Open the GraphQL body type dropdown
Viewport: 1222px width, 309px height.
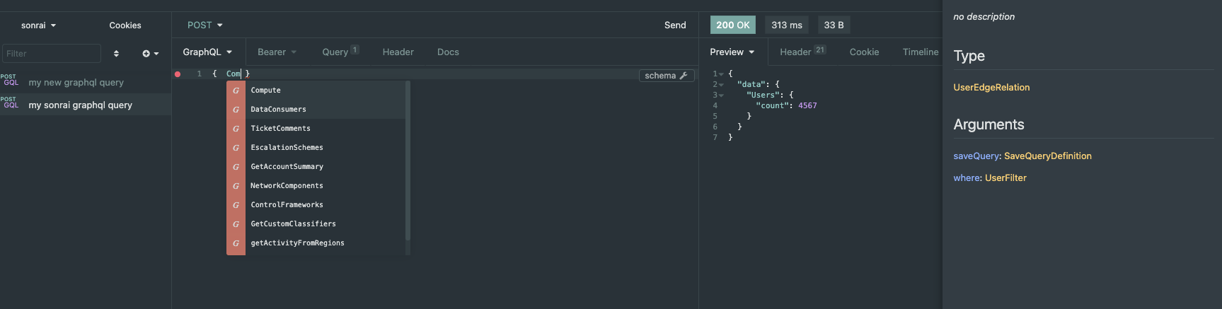(x=207, y=52)
